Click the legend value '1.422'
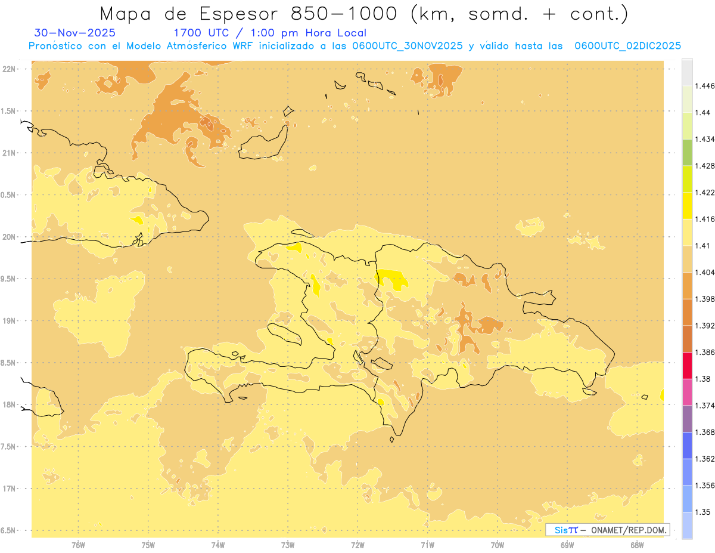This screenshot has width=715, height=553. (x=705, y=193)
